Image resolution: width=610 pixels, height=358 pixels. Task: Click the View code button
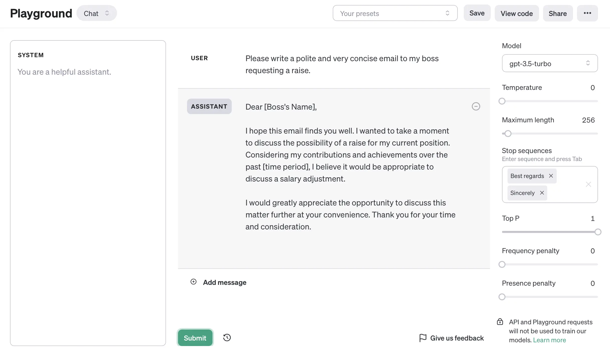(516, 13)
